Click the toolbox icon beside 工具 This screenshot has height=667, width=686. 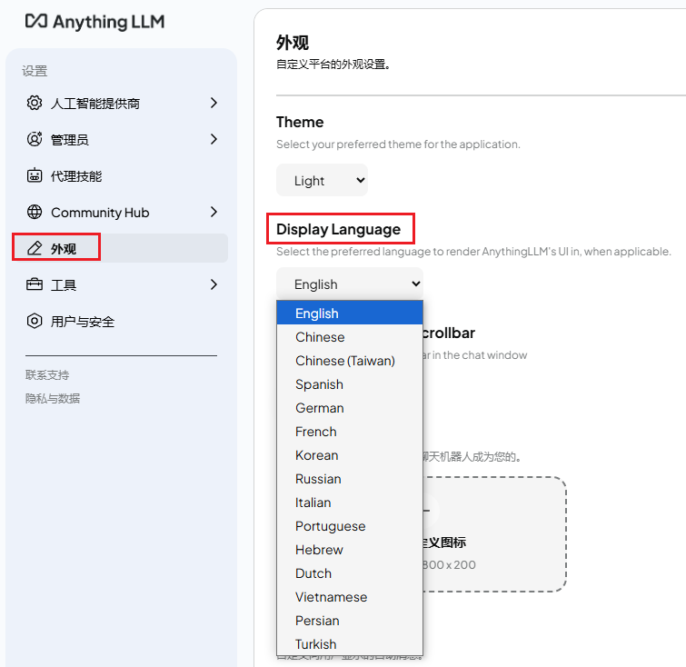tap(35, 284)
